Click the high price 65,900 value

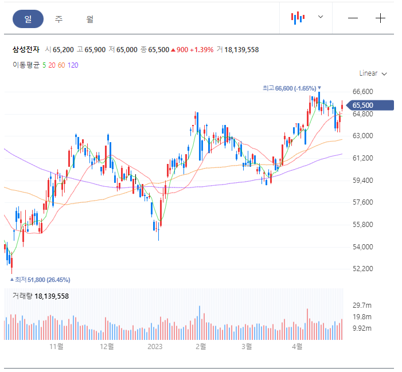coord(95,50)
